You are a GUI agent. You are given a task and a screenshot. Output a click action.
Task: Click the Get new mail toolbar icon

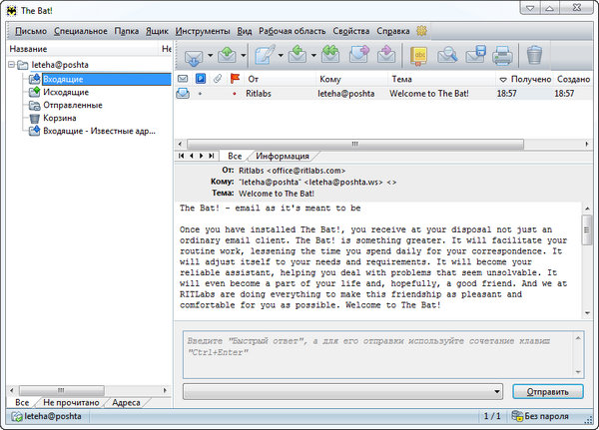[x=191, y=56]
